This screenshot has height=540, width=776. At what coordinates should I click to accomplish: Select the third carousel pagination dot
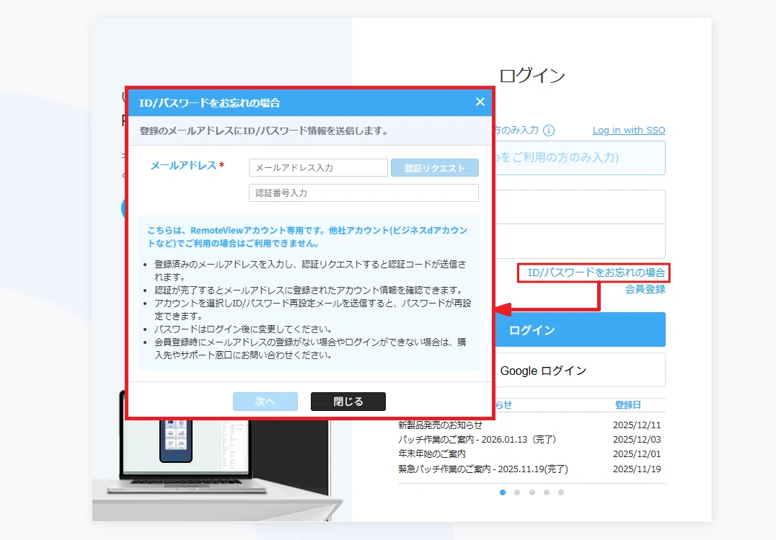coord(532,492)
